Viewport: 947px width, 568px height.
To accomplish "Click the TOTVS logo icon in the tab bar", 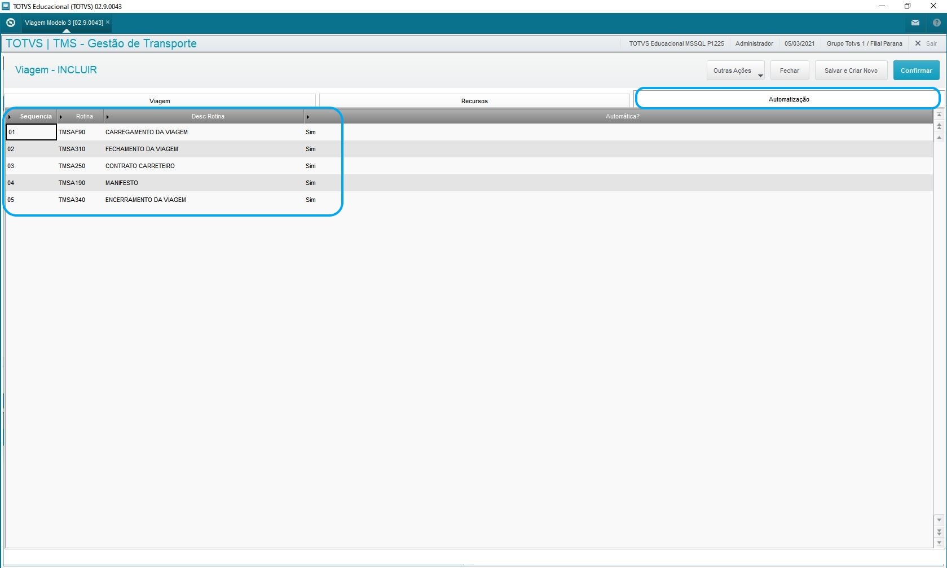I will pos(11,23).
